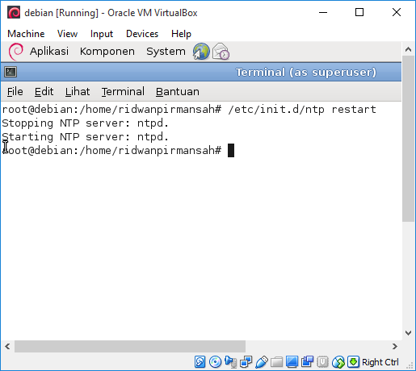Click the horizontal scrollbar thumb
The width and height of the screenshot is (416, 371).
click(x=130, y=346)
